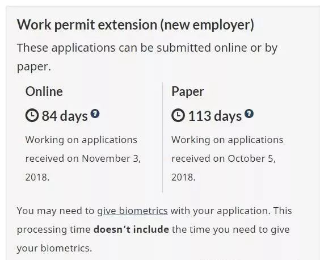Screen dimensions: 320x260
Task: Click the your biometrics closing text
Action: tap(54, 248)
